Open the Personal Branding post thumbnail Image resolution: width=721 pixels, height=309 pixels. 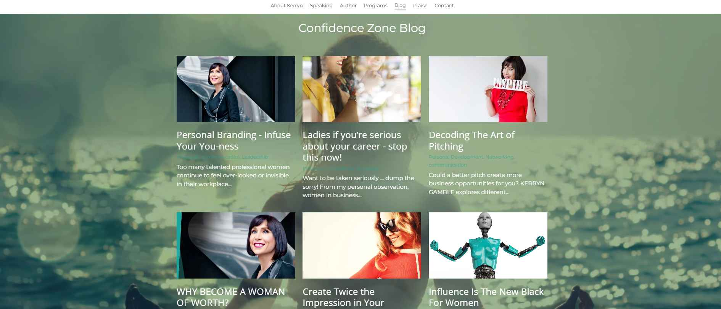(x=236, y=89)
